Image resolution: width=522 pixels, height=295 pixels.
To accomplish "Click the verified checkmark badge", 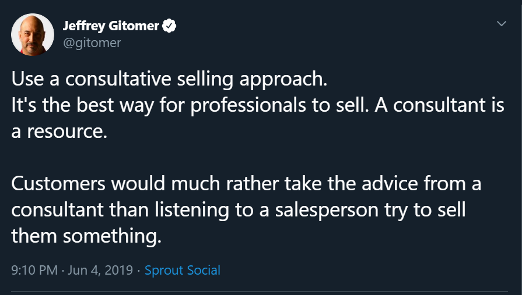I will click(169, 26).
